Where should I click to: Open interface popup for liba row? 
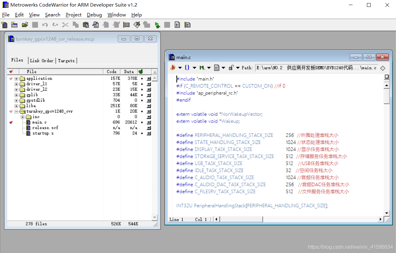tap(149, 106)
